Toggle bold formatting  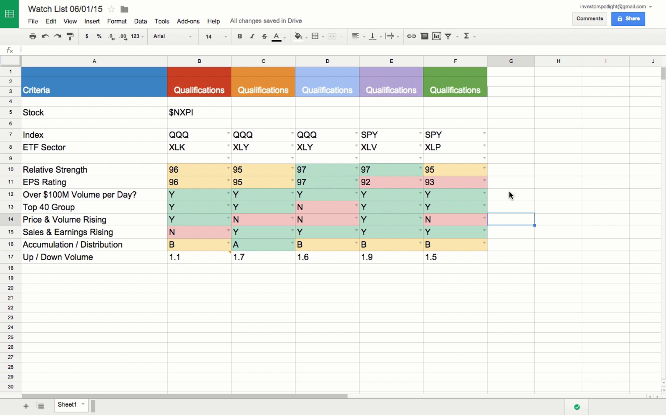(x=240, y=36)
